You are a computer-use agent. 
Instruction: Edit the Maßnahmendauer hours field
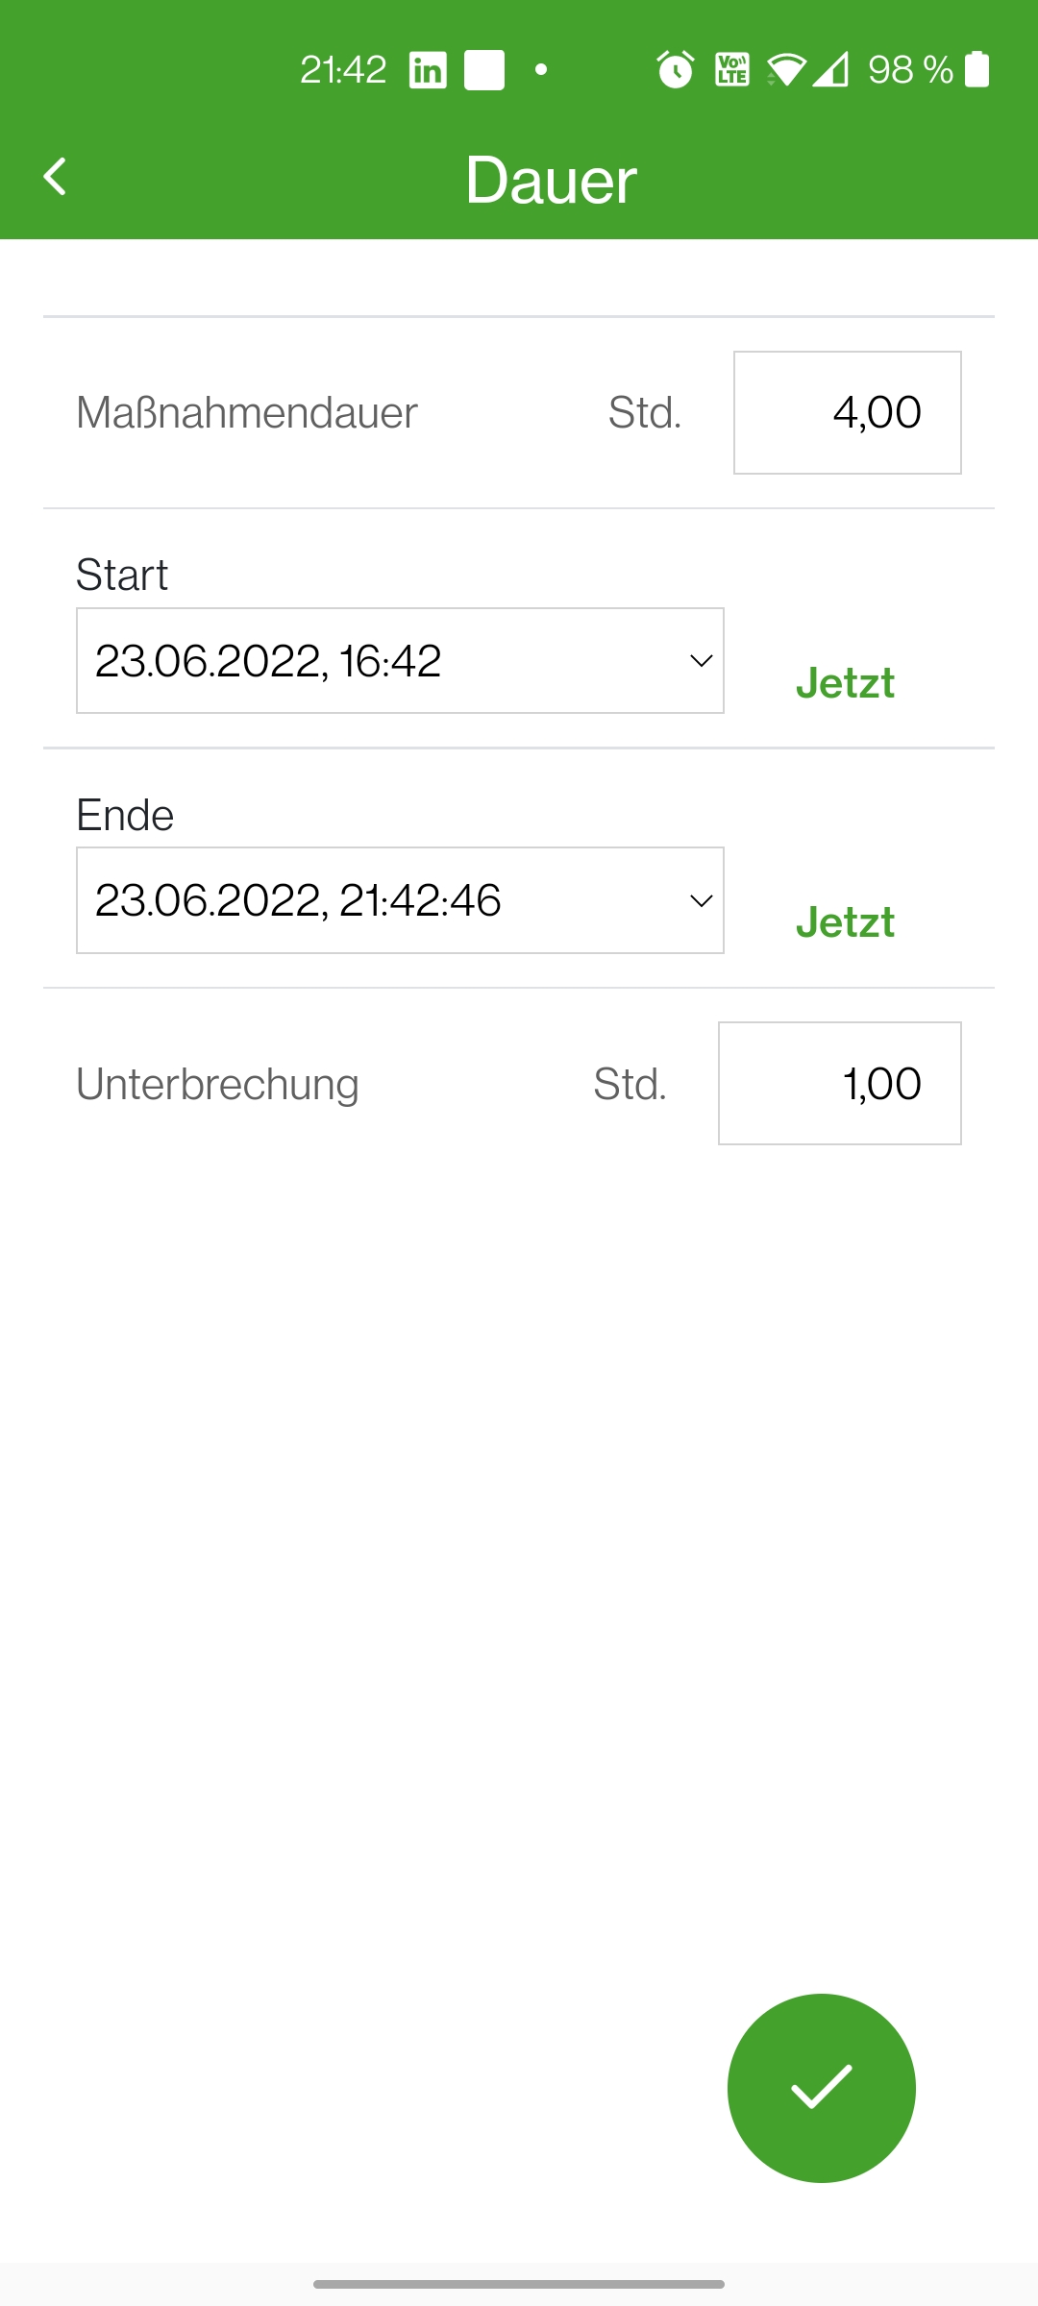coord(847,412)
